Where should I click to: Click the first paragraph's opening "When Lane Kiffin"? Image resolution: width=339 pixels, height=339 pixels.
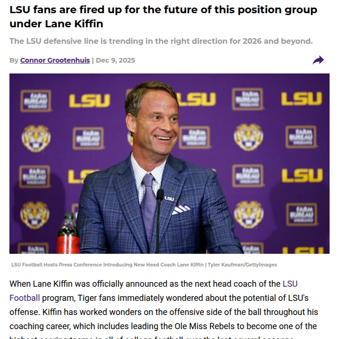pos(40,284)
